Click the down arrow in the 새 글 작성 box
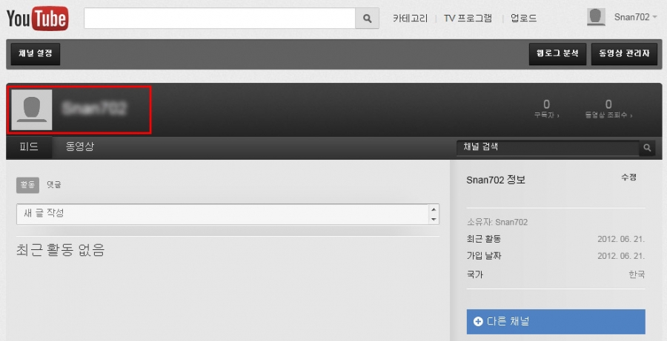The image size is (667, 341). (x=434, y=219)
